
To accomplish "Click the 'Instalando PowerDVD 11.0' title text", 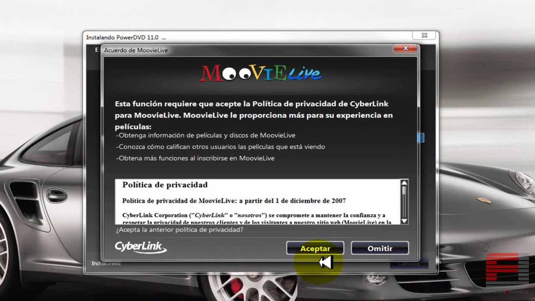I will click(x=126, y=37).
